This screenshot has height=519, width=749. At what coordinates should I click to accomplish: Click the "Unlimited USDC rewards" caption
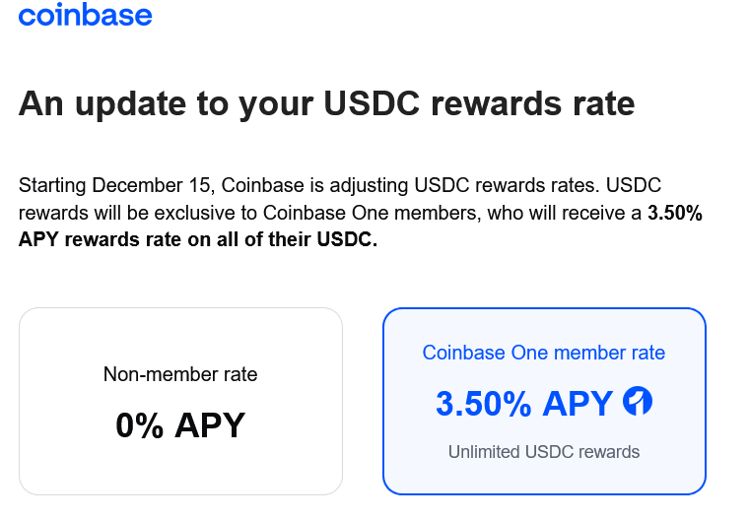pyautogui.click(x=543, y=452)
